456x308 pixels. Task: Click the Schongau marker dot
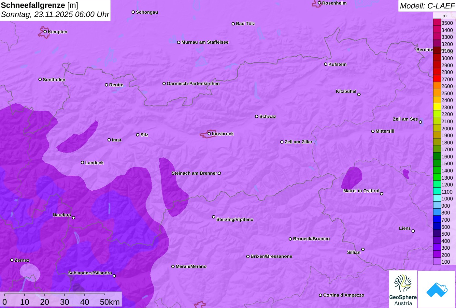133,12
